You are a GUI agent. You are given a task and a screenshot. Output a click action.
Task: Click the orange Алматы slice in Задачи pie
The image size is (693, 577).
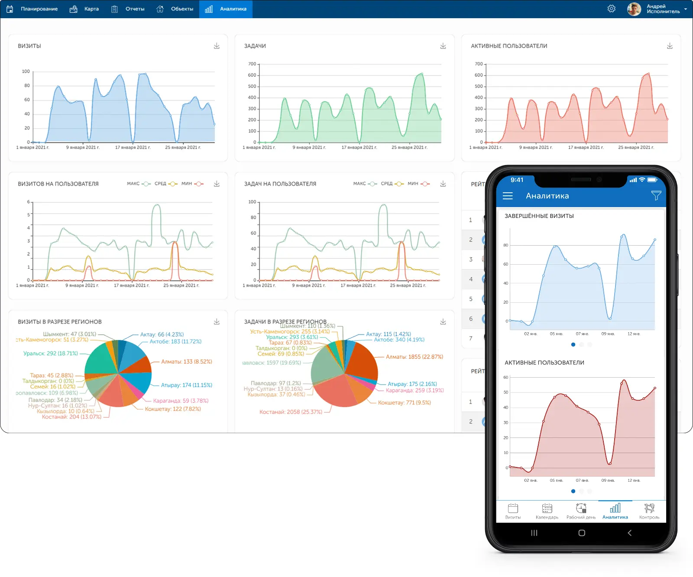(x=363, y=362)
